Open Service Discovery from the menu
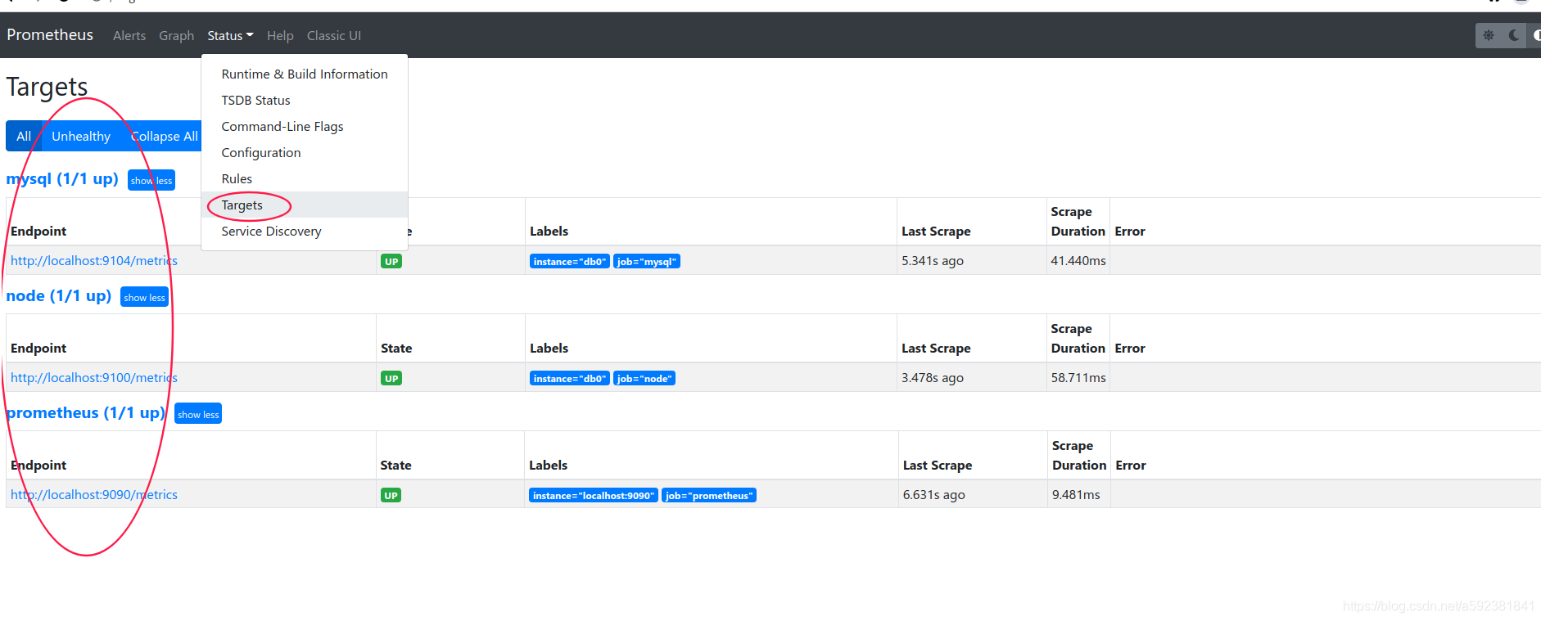The width and height of the screenshot is (1541, 621). [x=305, y=231]
